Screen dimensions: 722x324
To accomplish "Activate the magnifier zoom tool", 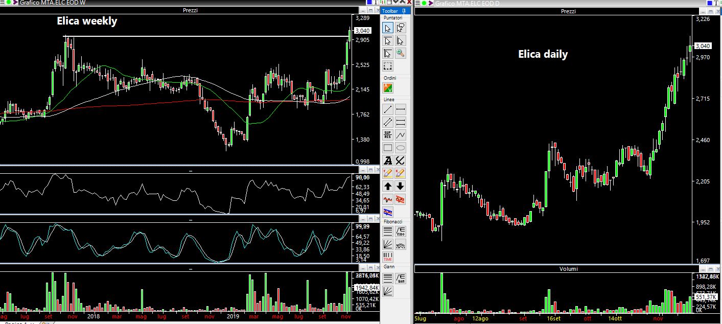I will [x=401, y=53].
